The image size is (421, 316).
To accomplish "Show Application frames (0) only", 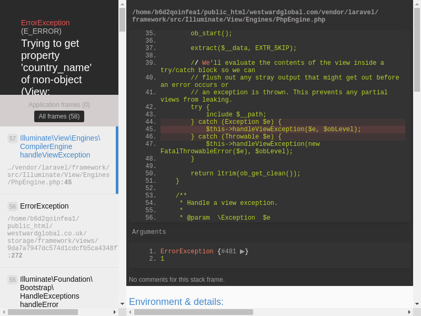I will tap(59, 105).
